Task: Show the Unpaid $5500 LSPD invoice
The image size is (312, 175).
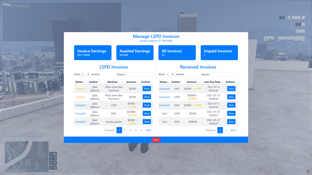Action: (147, 89)
